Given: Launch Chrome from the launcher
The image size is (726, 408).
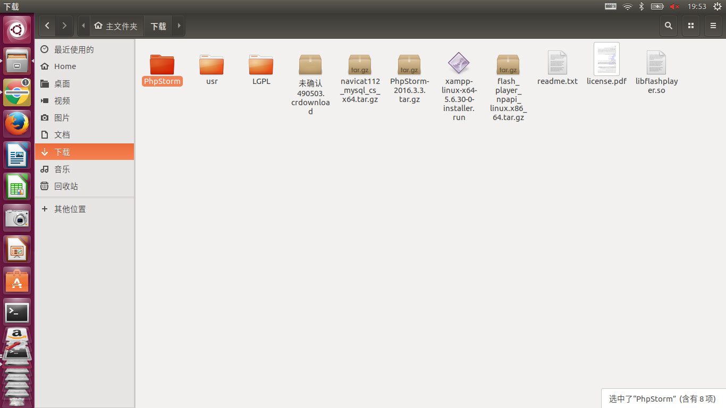Looking at the screenshot, I should tap(17, 92).
